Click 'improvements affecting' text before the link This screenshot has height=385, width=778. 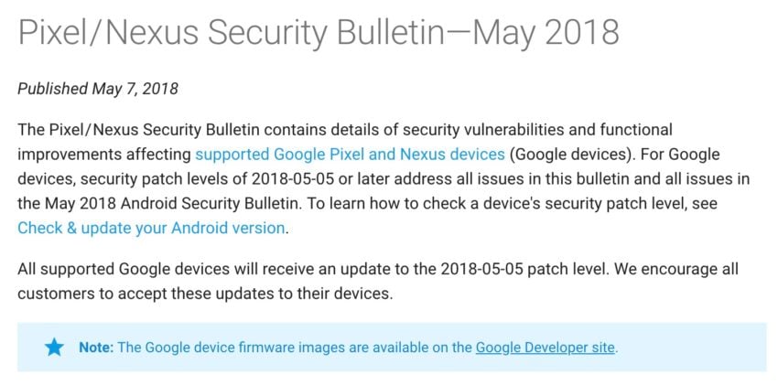coord(104,155)
